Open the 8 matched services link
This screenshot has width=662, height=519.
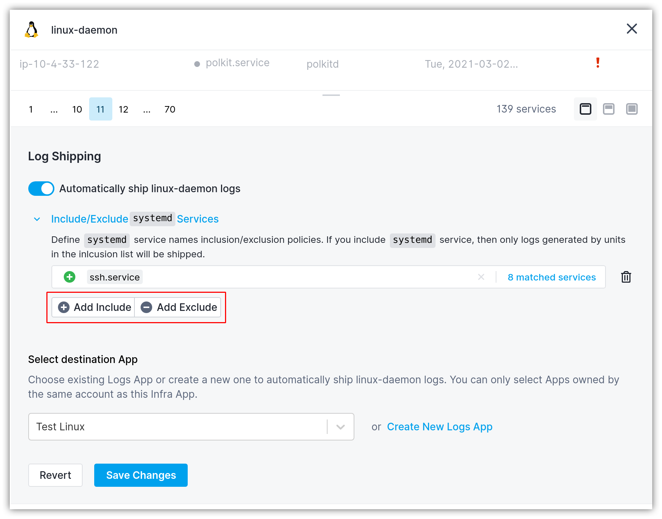(551, 277)
